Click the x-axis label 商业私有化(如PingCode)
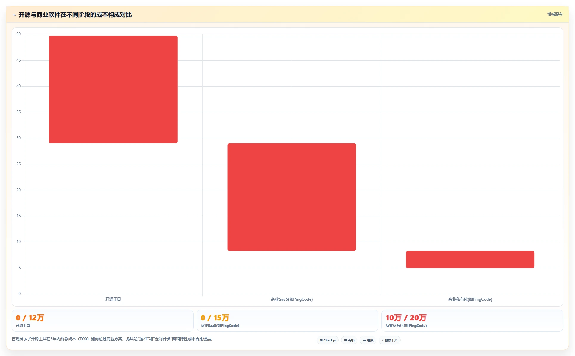575x356 pixels. tap(470, 299)
